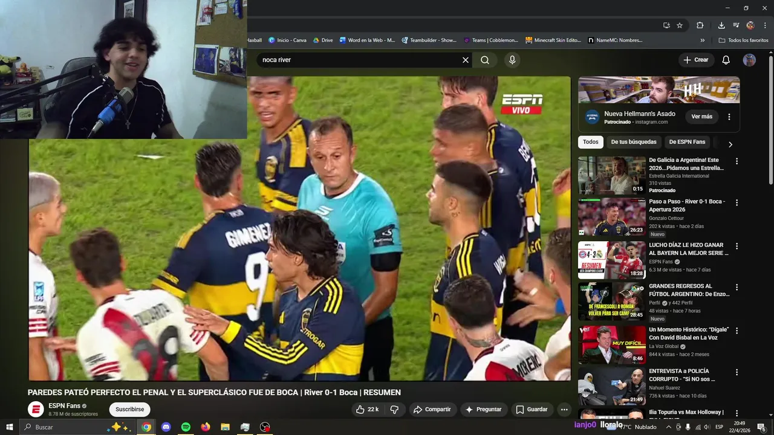Open options for Un Momento Histórico video
Image resolution: width=774 pixels, height=435 pixels.
pyautogui.click(x=737, y=330)
